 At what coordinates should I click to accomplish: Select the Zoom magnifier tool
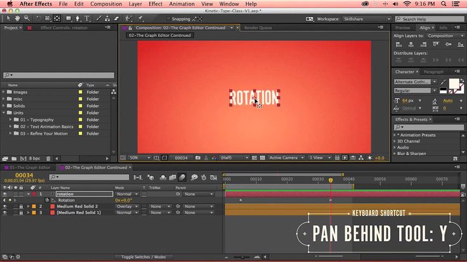click(x=27, y=18)
